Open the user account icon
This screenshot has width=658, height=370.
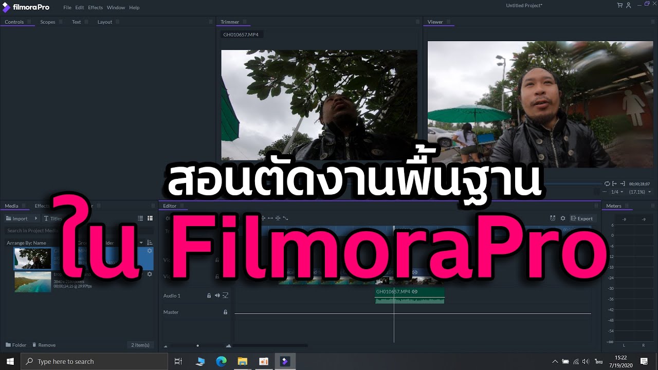click(628, 5)
